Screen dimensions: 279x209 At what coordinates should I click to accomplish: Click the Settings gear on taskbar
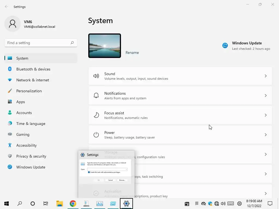coord(126,204)
